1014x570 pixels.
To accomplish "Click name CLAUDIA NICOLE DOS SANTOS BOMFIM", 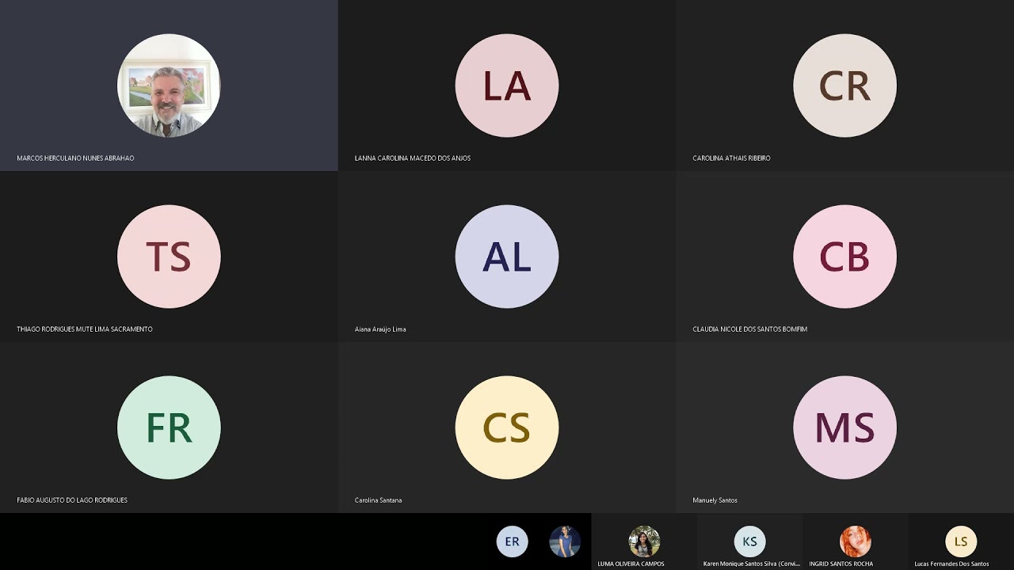I will point(749,329).
